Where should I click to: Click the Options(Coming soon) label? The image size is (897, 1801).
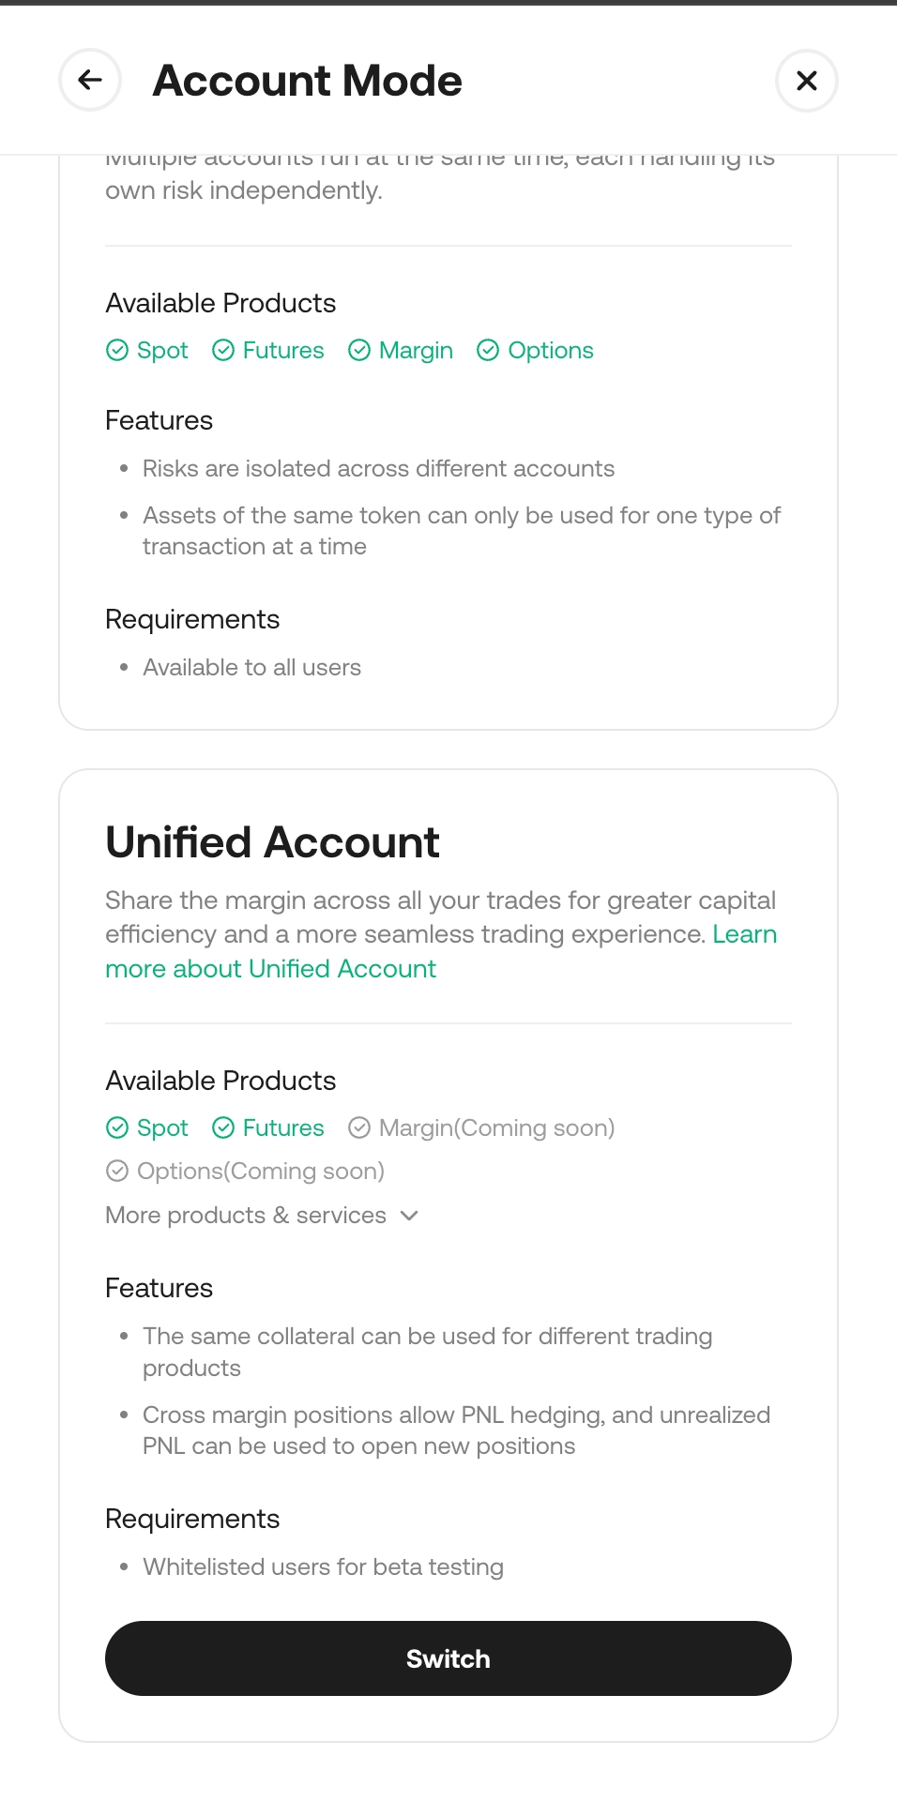(x=261, y=1171)
